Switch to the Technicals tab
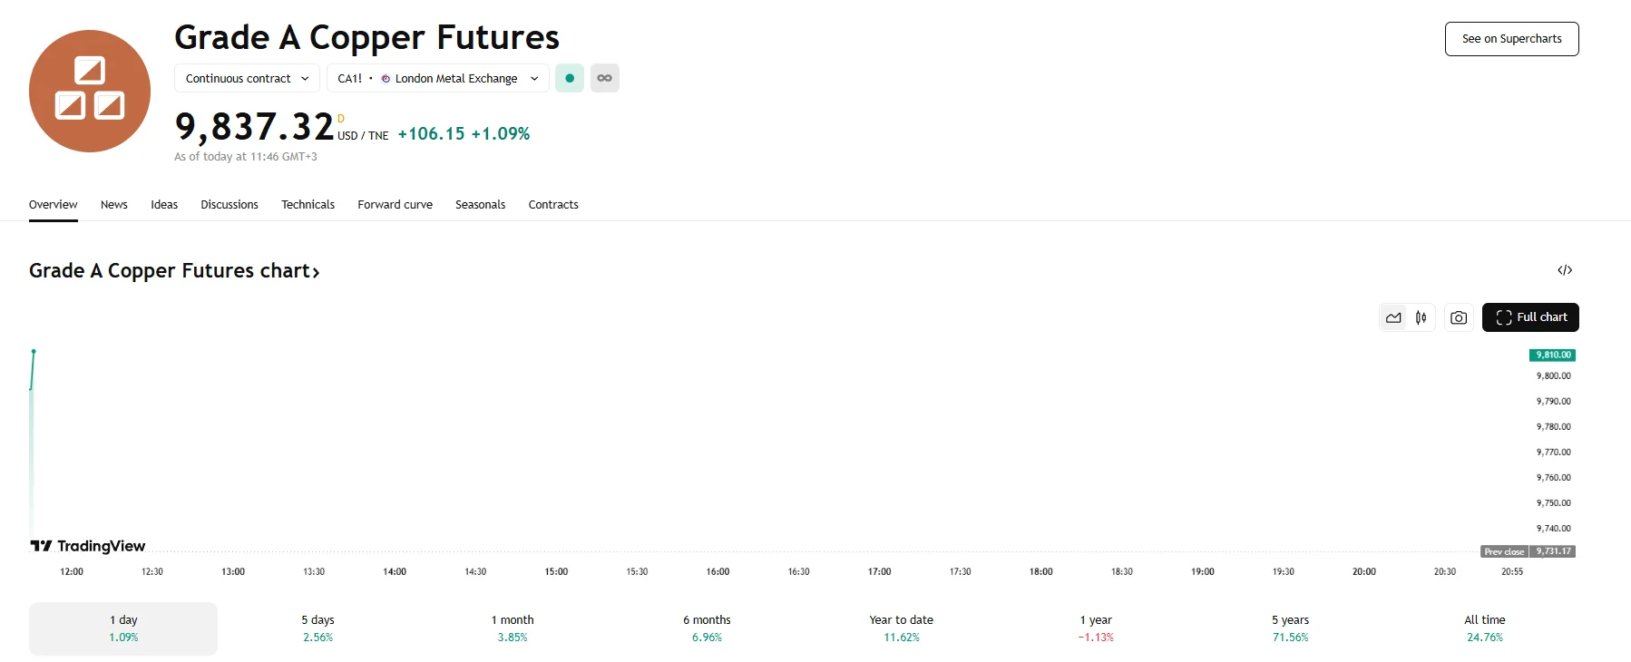This screenshot has width=1631, height=662. tap(308, 205)
